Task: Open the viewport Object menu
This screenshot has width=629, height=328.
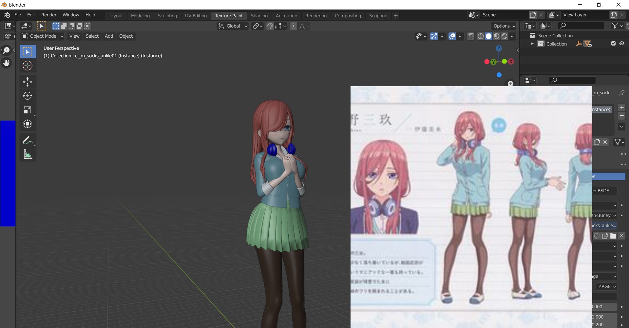Action: click(x=126, y=36)
